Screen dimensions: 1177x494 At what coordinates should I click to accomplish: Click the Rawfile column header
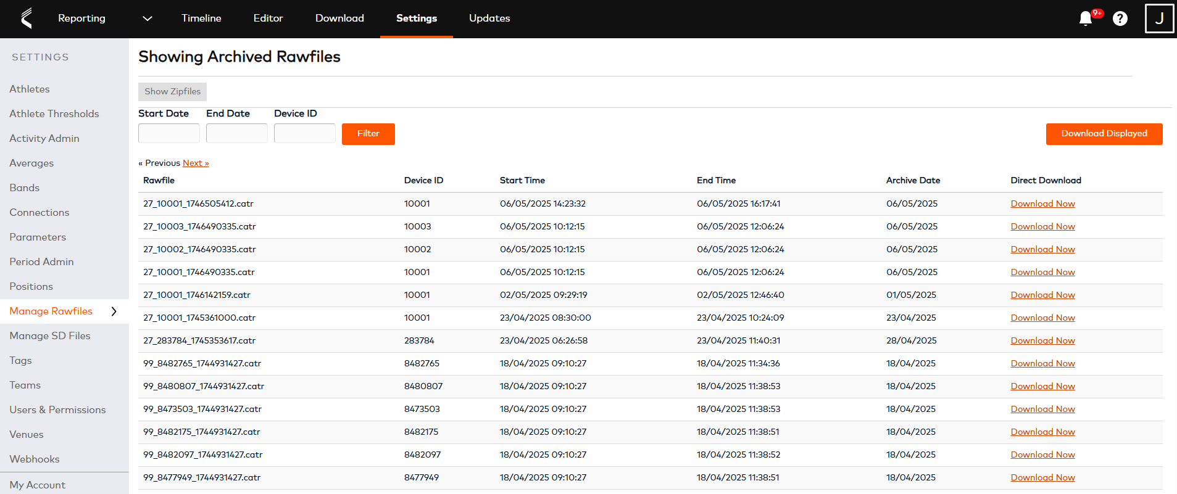click(x=159, y=181)
